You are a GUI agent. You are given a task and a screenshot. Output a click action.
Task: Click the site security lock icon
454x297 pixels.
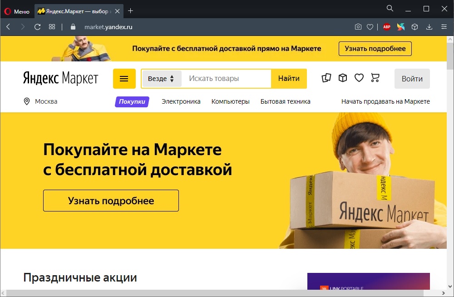click(73, 27)
